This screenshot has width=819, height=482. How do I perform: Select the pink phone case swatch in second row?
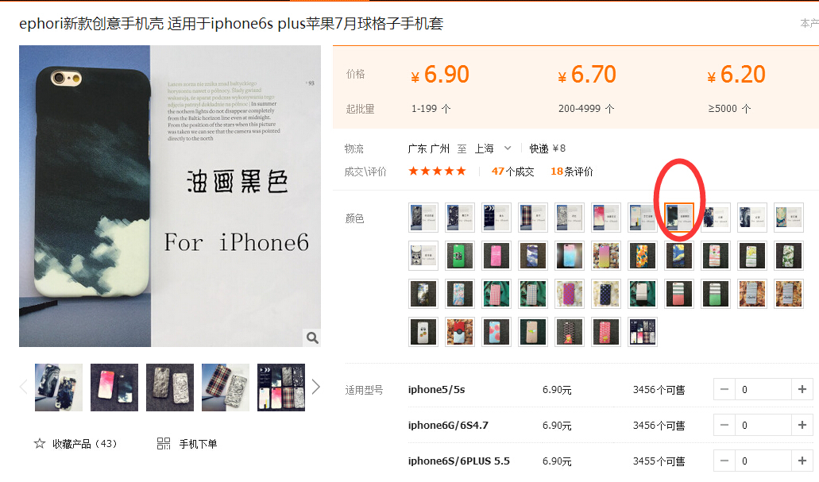496,256
